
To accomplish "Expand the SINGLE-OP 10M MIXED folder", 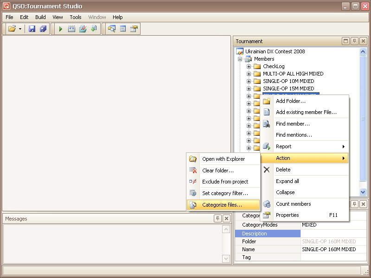I will point(249,81).
